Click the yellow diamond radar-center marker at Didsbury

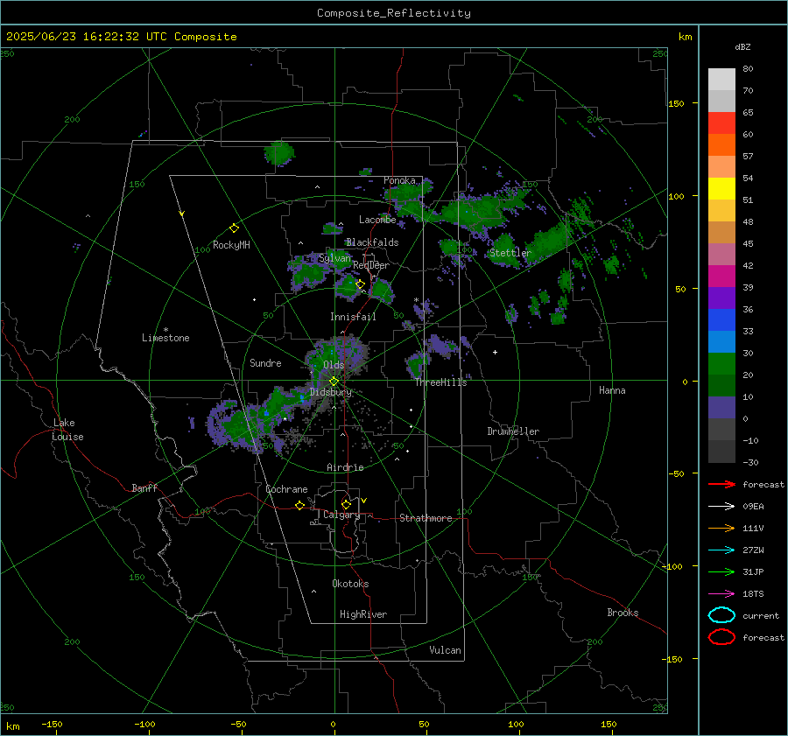(334, 382)
